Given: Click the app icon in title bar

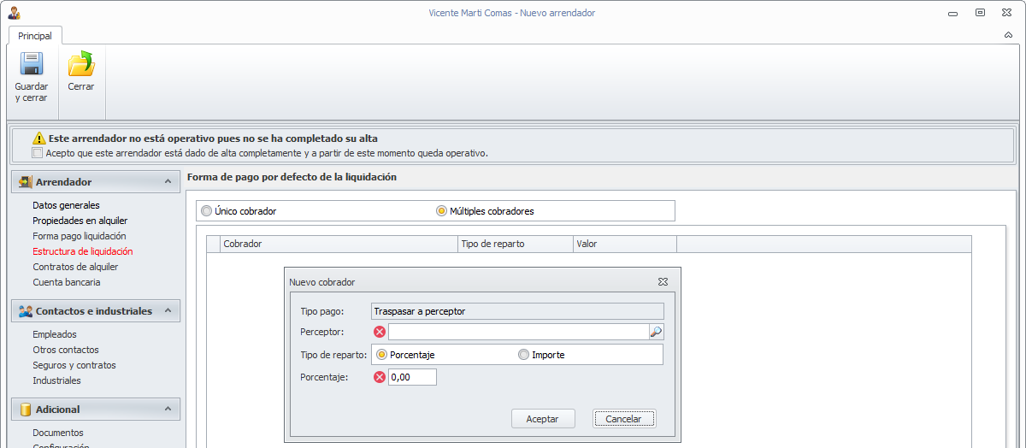Looking at the screenshot, I should (x=14, y=13).
